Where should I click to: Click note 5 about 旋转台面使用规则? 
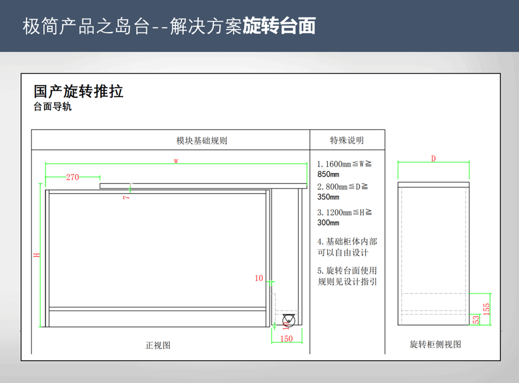pos(347,276)
